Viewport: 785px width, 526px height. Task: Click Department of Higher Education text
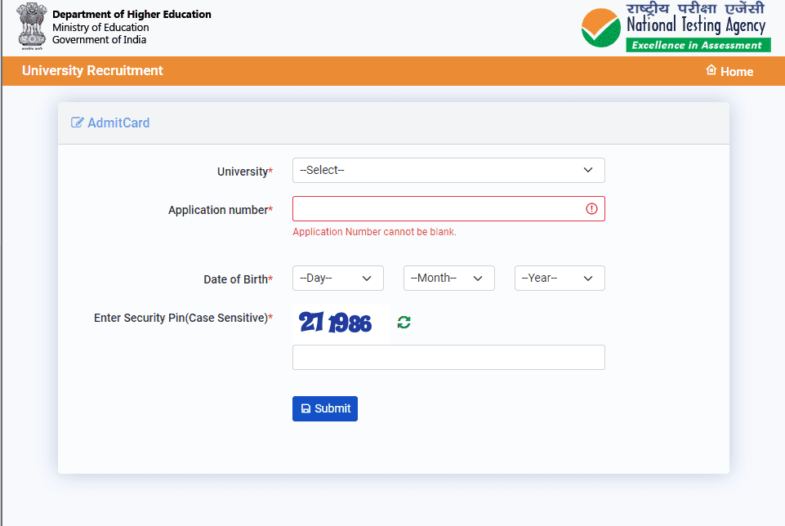(132, 15)
